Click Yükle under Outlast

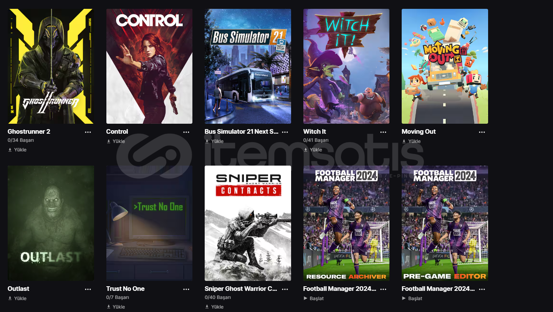pyautogui.click(x=17, y=299)
